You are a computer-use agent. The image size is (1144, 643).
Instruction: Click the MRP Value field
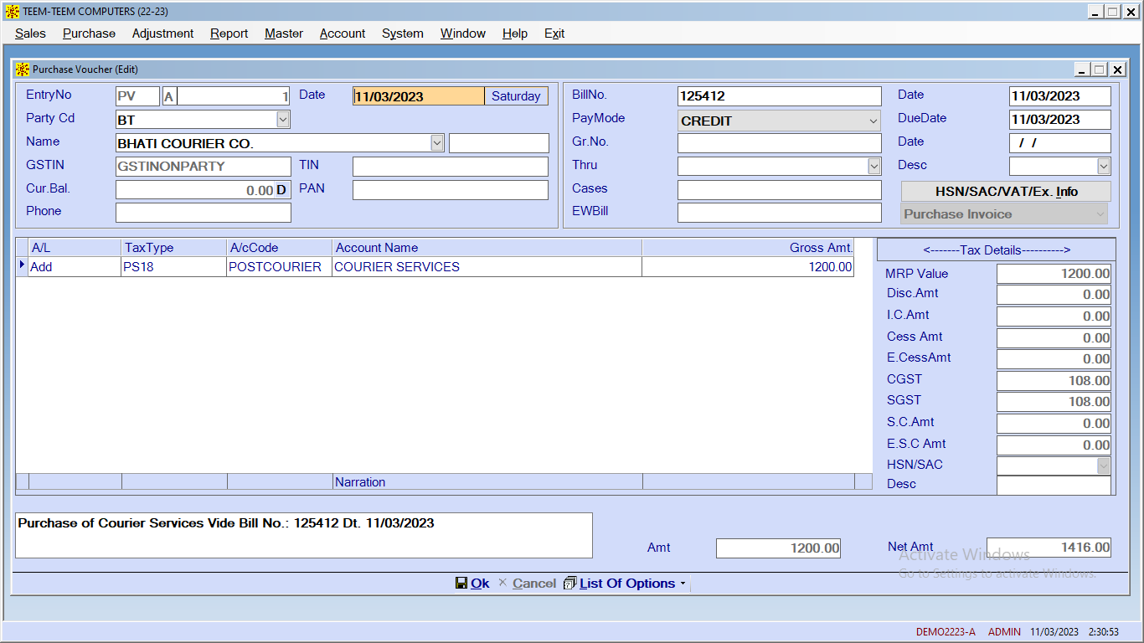tap(1054, 274)
